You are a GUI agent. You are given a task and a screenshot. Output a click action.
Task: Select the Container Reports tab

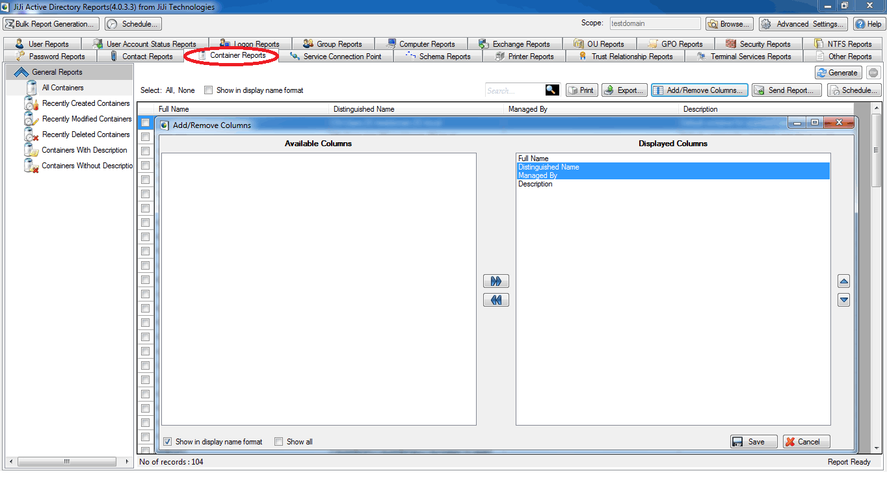coord(232,56)
